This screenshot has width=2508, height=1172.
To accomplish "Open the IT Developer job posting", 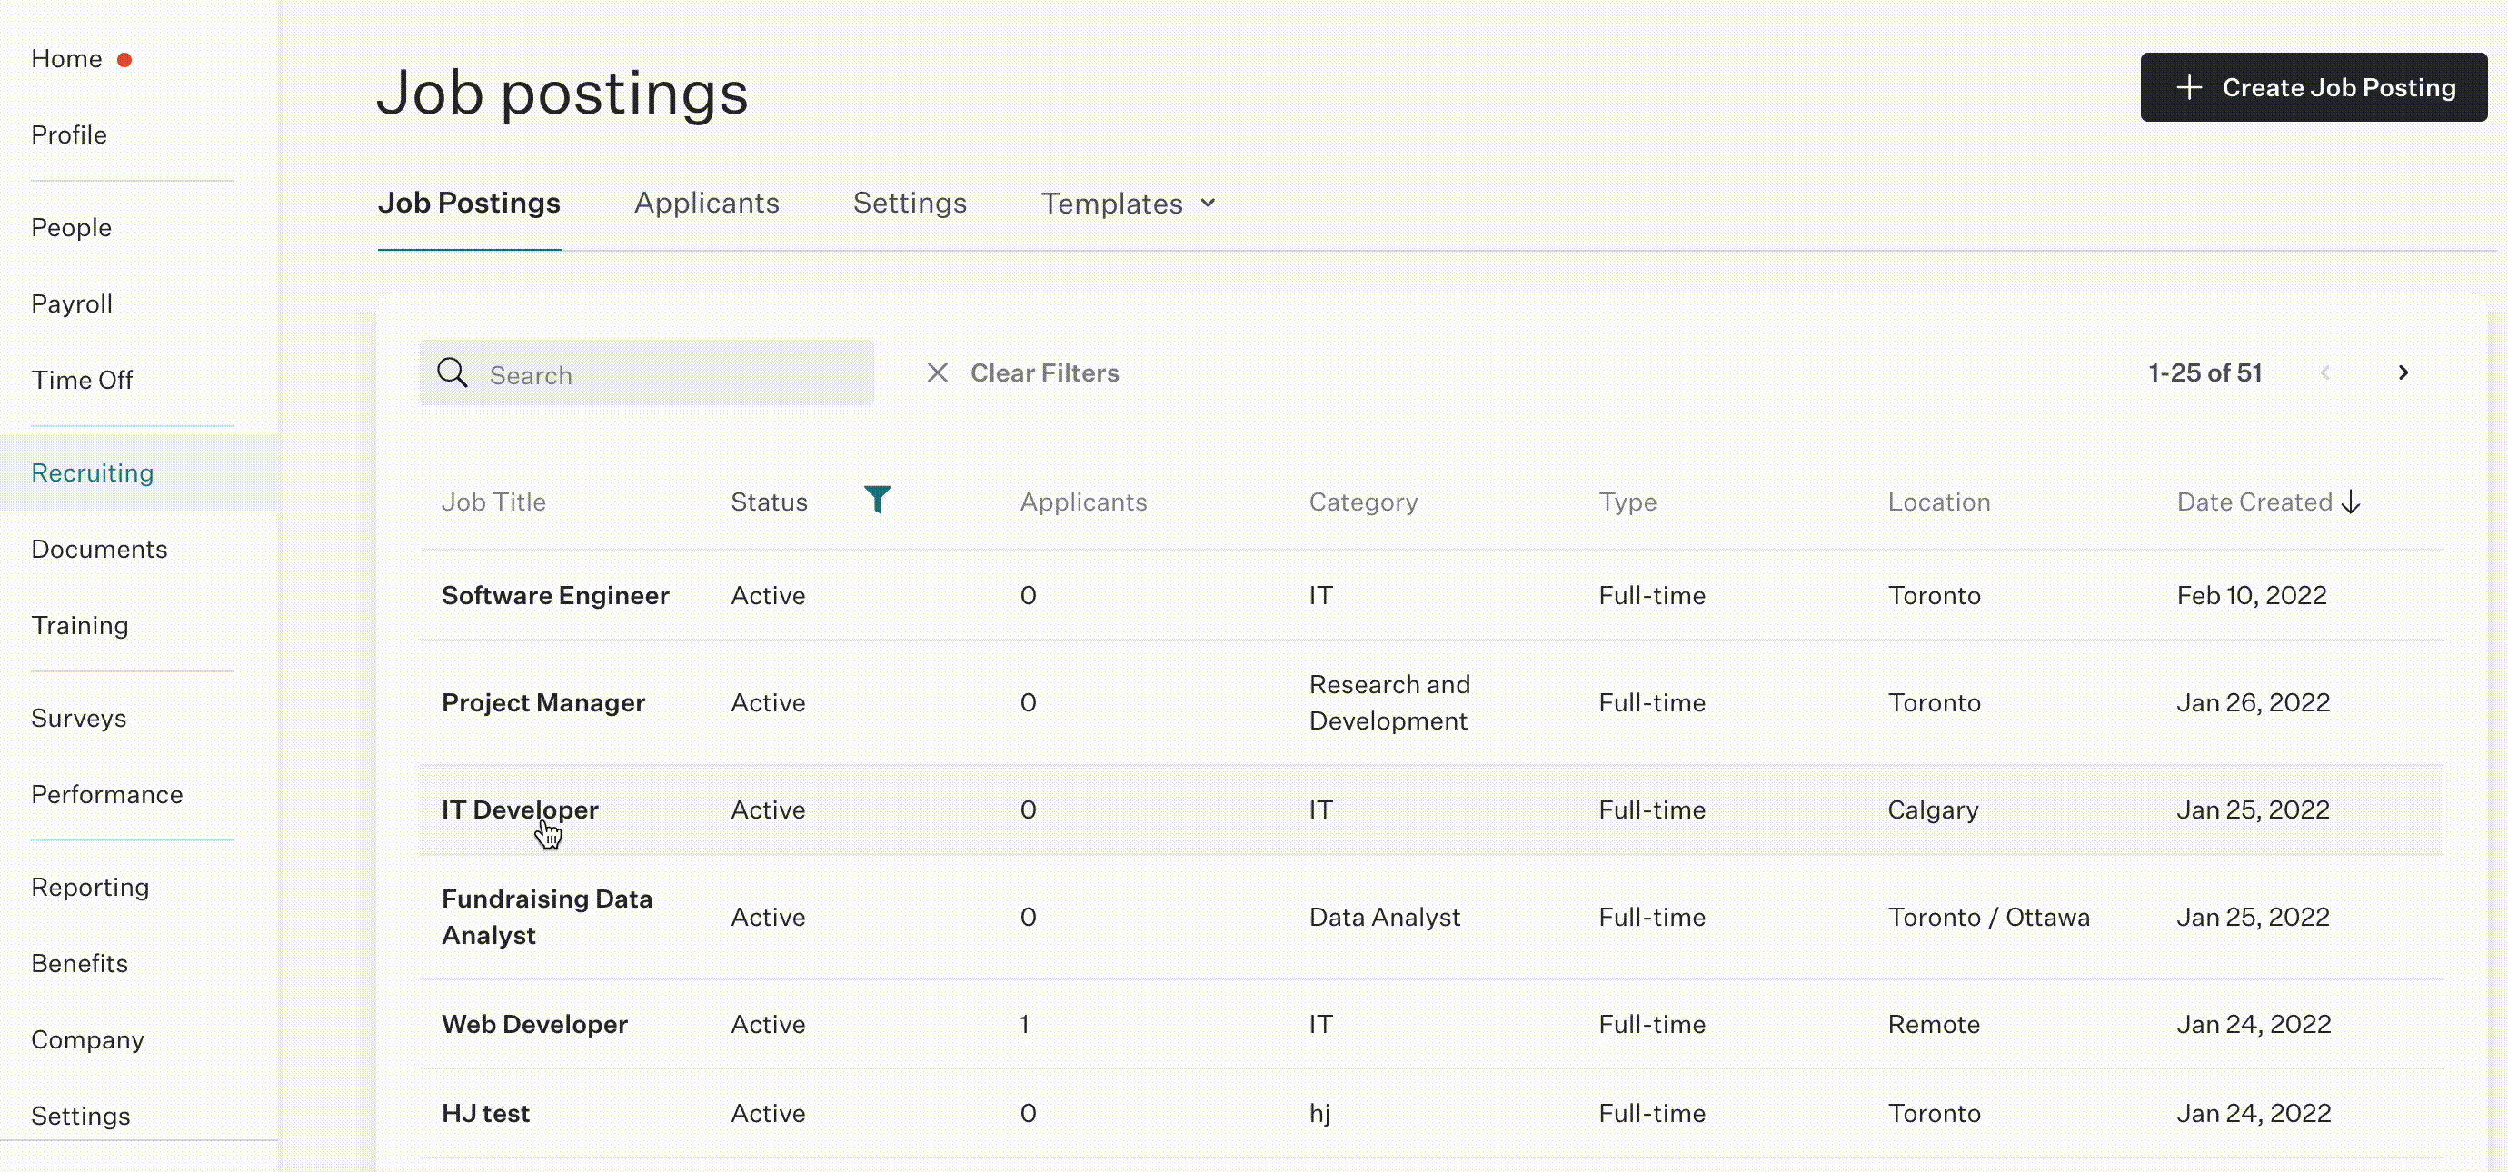I will 520,809.
